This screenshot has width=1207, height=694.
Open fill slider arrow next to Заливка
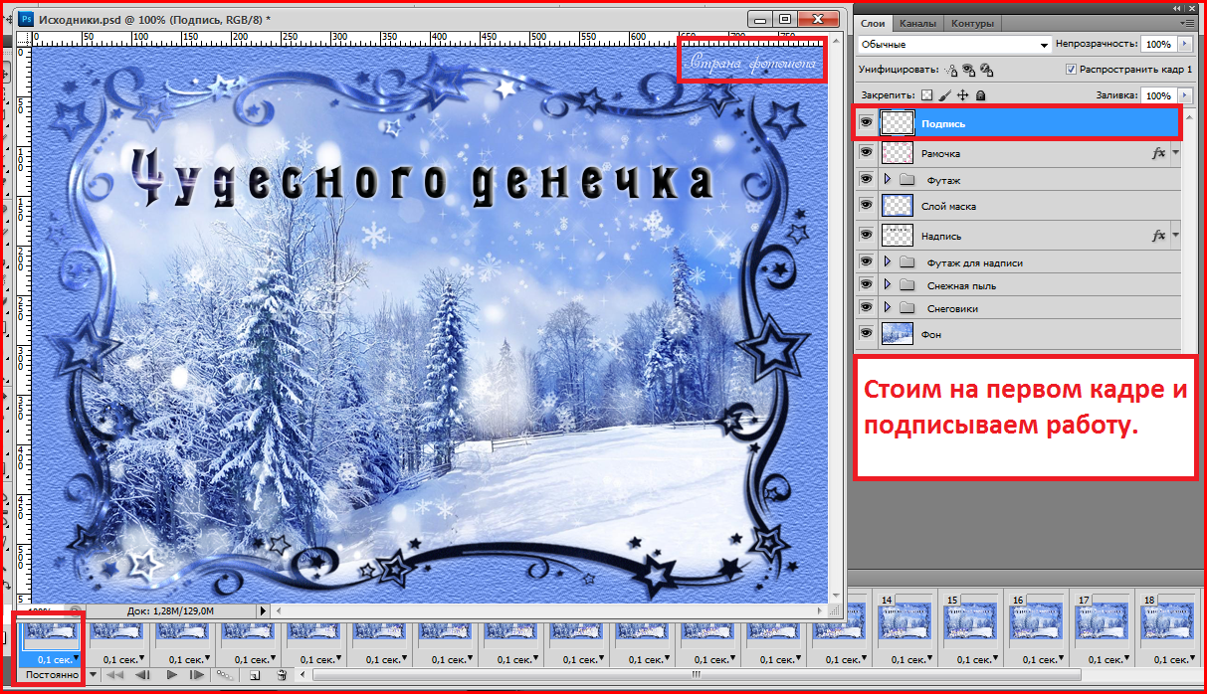1184,95
